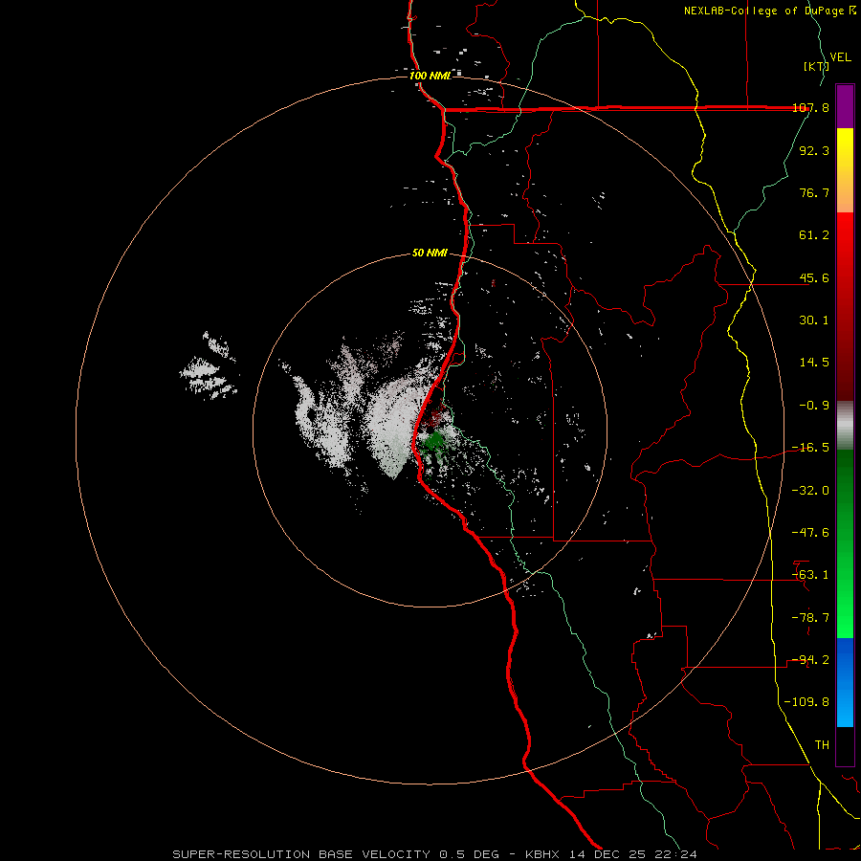861x861 pixels.
Task: Click the VEL legend title
Action: [840, 57]
